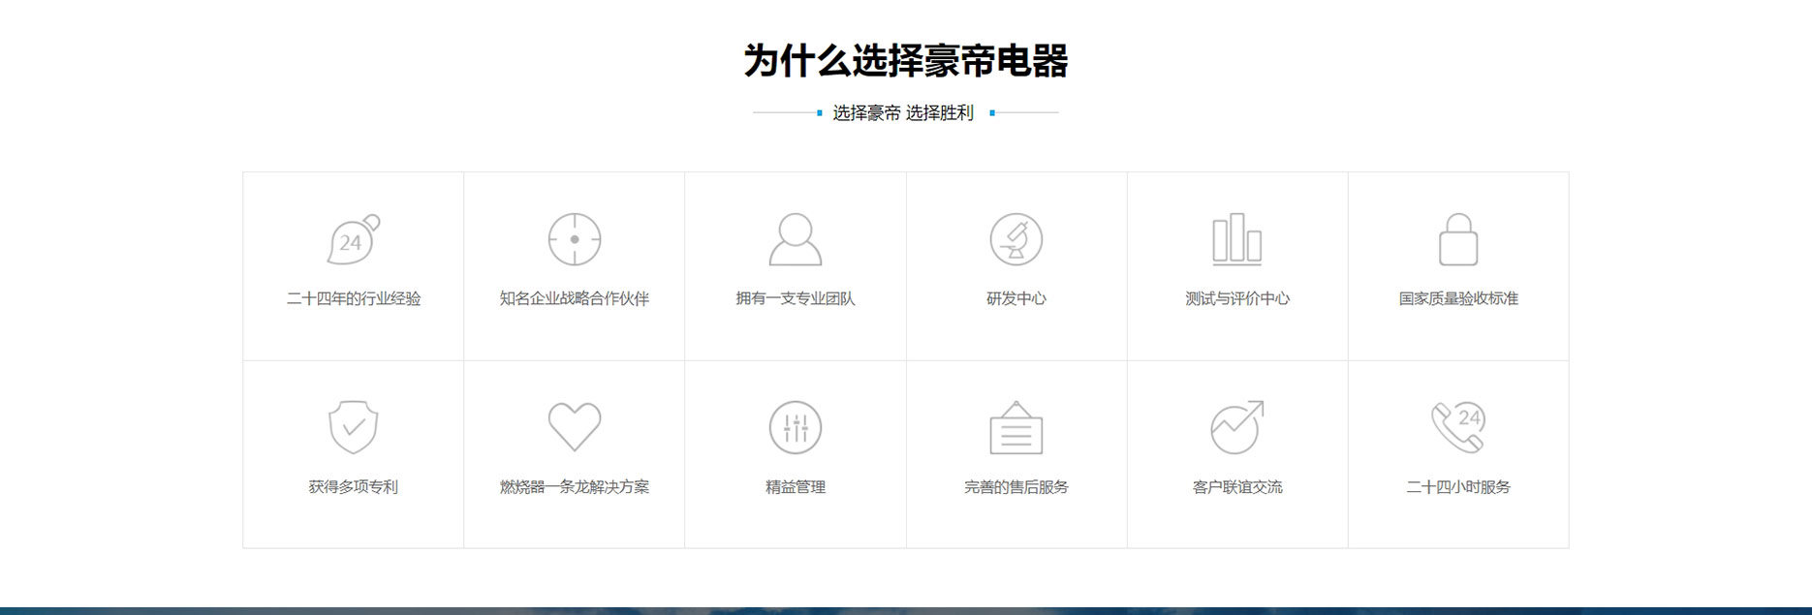Image resolution: width=1812 pixels, height=615 pixels.
Task: Click the after-sales service document icon
Action: coord(1015,428)
